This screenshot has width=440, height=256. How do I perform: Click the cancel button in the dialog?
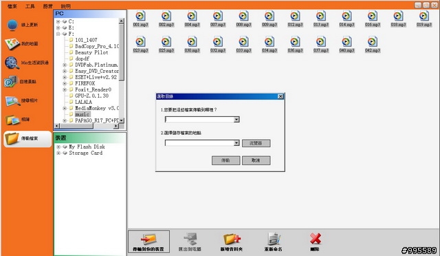(x=256, y=160)
